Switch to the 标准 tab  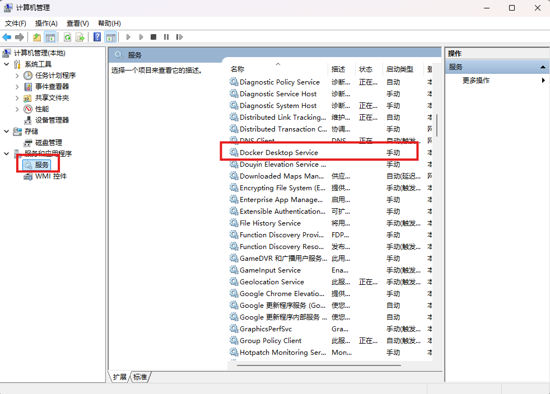click(x=141, y=377)
